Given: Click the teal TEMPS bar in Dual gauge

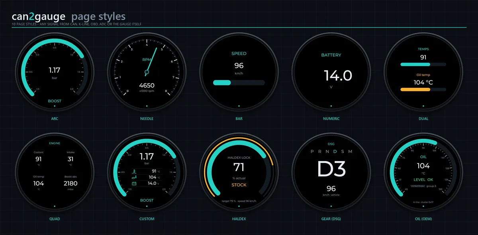Looking at the screenshot, I should tap(415, 64).
